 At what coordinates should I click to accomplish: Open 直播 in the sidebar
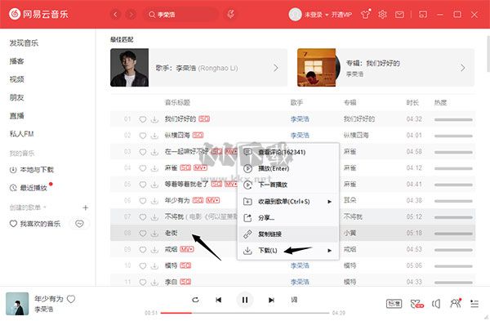[16, 116]
